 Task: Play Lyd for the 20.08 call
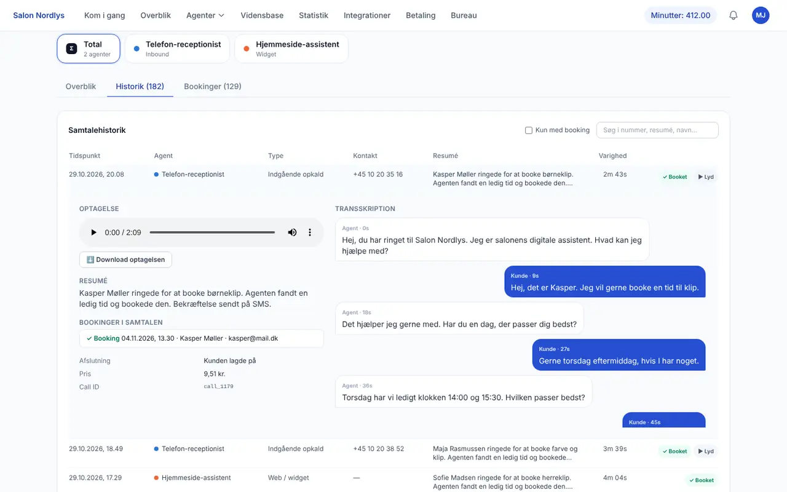(706, 177)
